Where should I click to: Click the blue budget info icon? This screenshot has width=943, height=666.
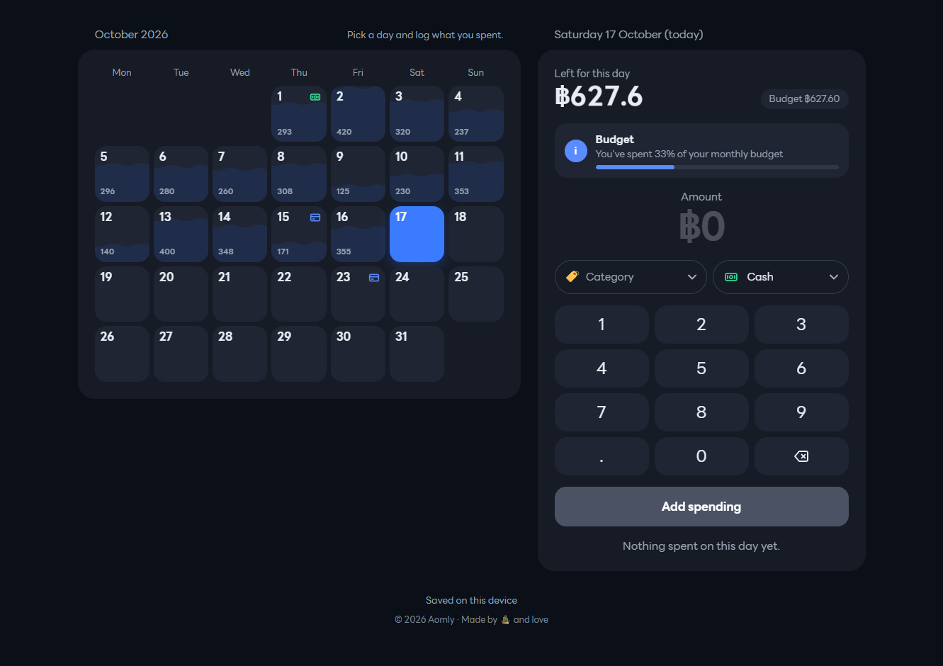click(x=576, y=151)
